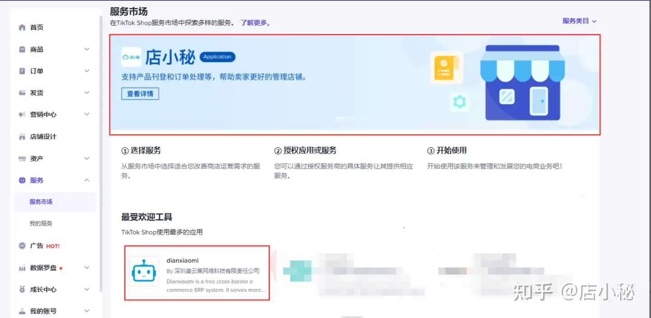Click the 成长中心 medal icon
This screenshot has height=318, width=651.
(x=22, y=290)
